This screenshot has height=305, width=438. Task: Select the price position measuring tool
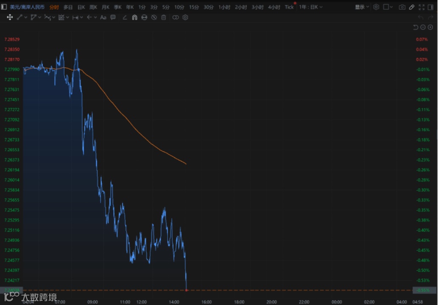click(62, 17)
